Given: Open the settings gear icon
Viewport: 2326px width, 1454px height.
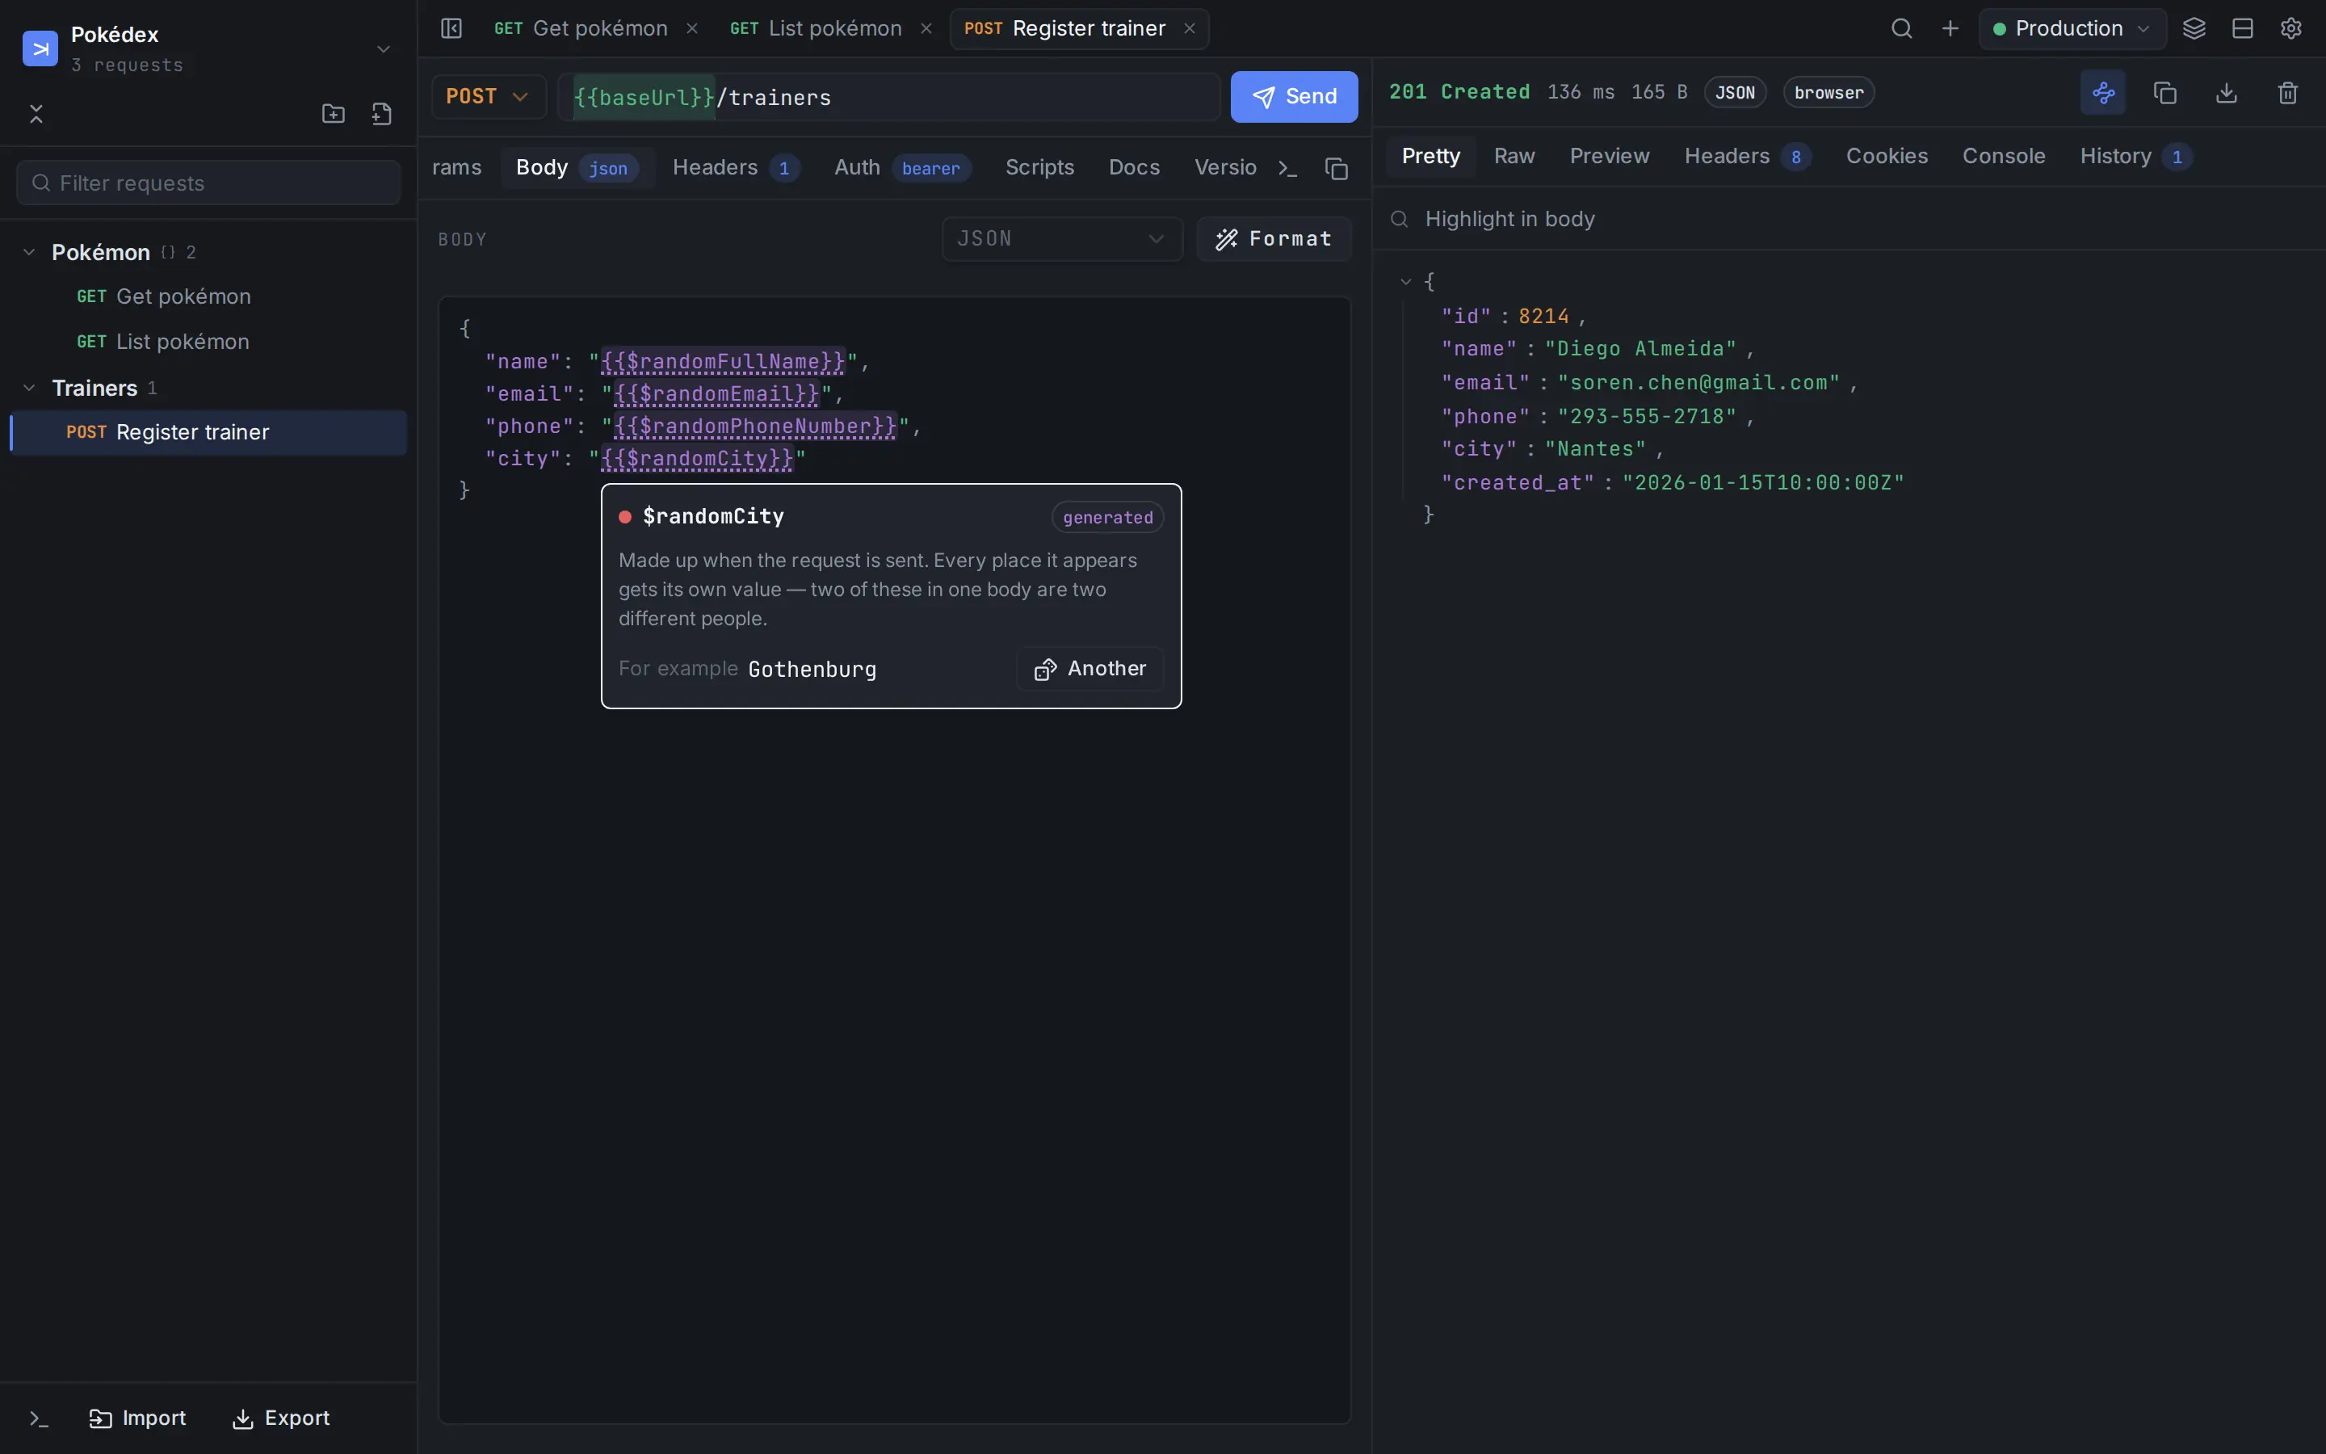Looking at the screenshot, I should pyautogui.click(x=2291, y=29).
